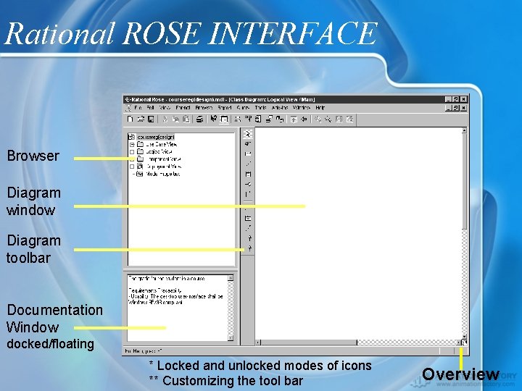Image resolution: width=522 pixels, height=391 pixels.
Task: Pick the Class tool in diagram toolbox
Action: click(248, 174)
